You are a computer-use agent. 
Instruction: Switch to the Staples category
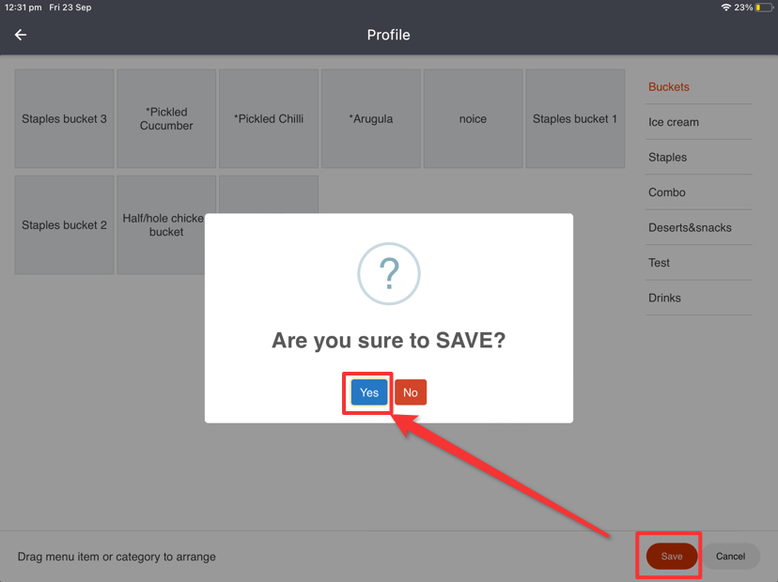[x=668, y=158]
